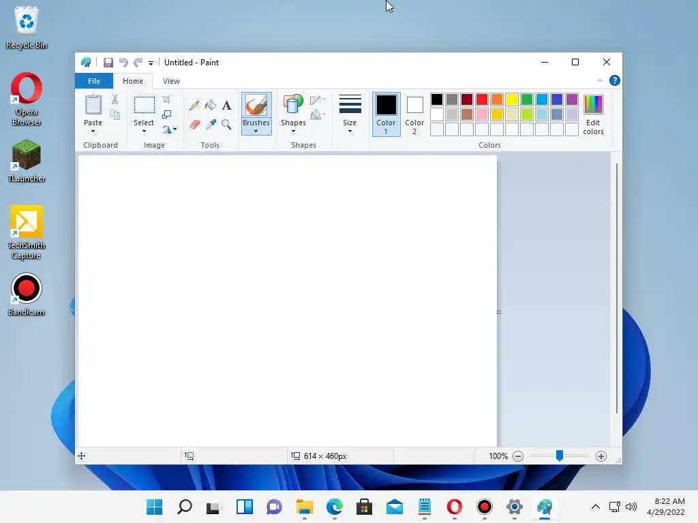Screen dimensions: 698x523
Task: Open the Rotate or flip dropdown
Action: click(x=169, y=129)
